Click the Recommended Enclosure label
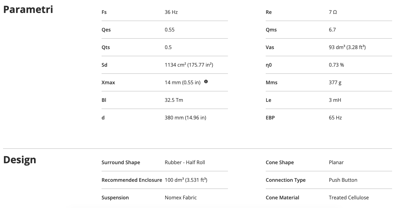The width and height of the screenshot is (402, 208). click(132, 180)
